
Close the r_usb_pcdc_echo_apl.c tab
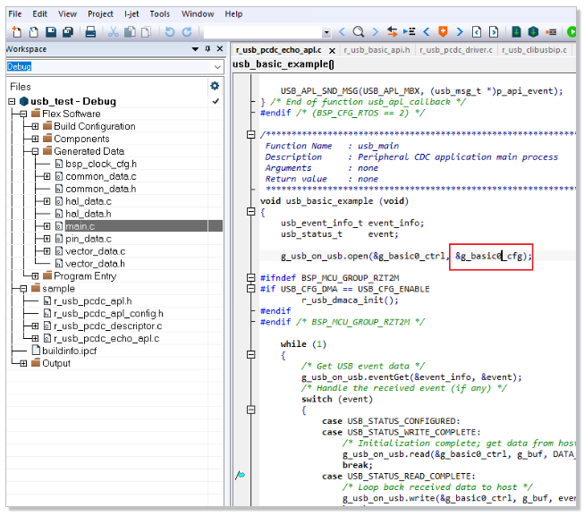point(332,50)
